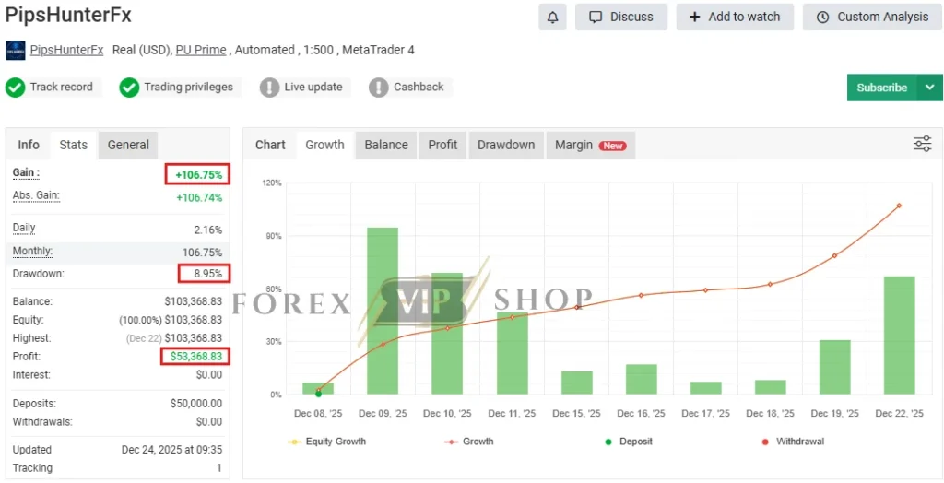Image resolution: width=944 pixels, height=483 pixels.
Task: Click the Subscribe button
Action: tap(882, 88)
